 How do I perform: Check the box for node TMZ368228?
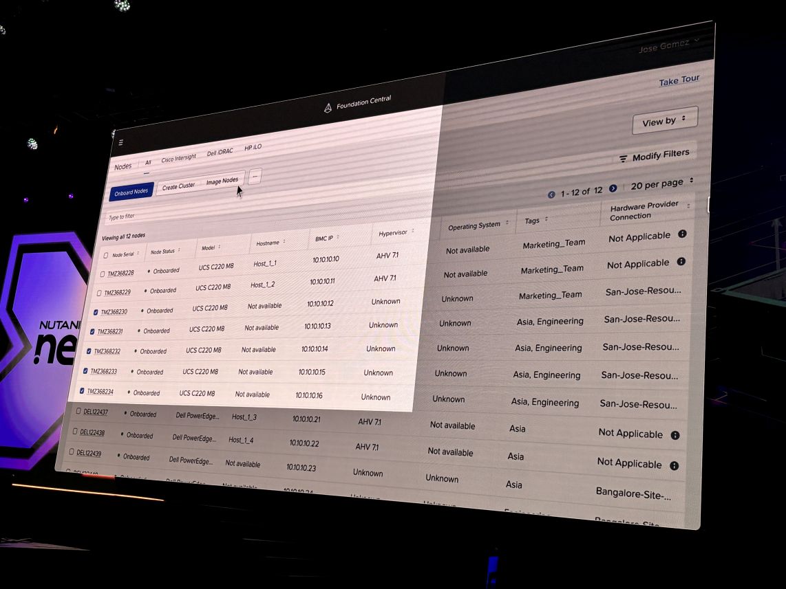tap(103, 274)
